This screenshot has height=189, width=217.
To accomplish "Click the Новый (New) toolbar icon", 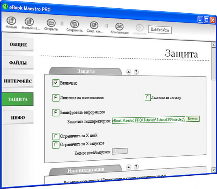I will coord(11,21).
